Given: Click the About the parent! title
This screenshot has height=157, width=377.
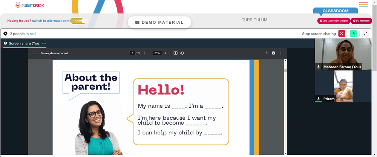Looking at the screenshot, I should (x=91, y=82).
